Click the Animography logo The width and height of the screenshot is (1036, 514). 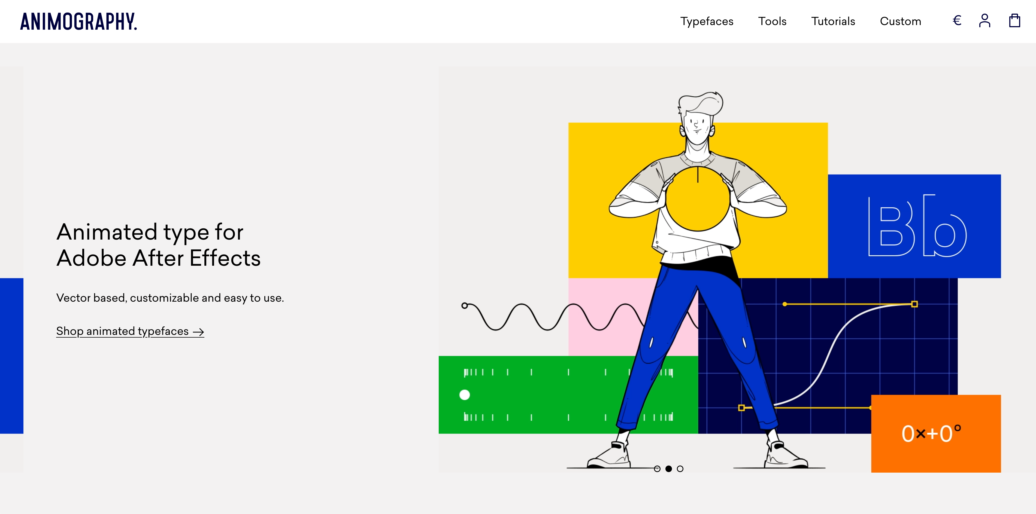click(78, 21)
